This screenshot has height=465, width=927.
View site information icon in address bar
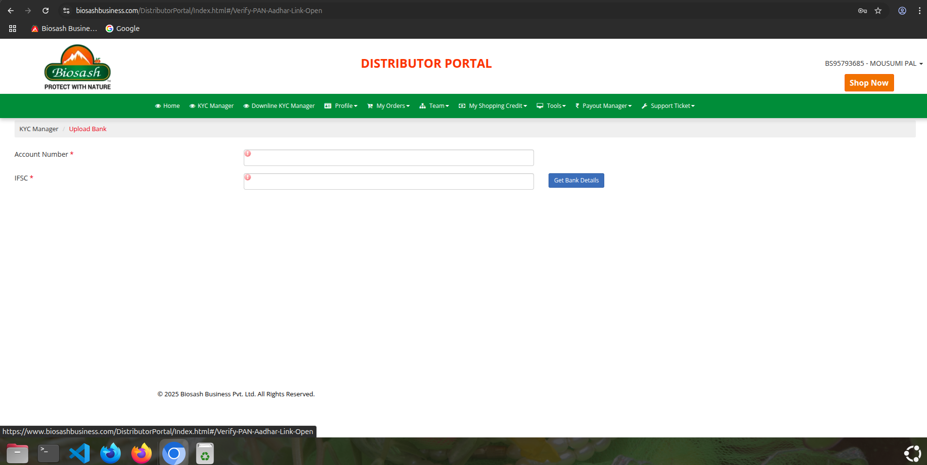[66, 11]
